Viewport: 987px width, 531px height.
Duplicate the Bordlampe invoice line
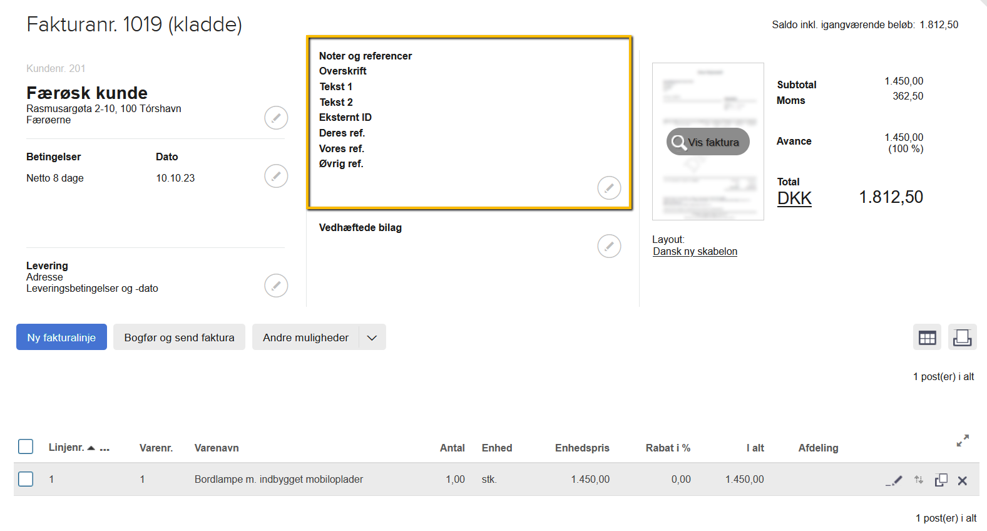pos(941,480)
